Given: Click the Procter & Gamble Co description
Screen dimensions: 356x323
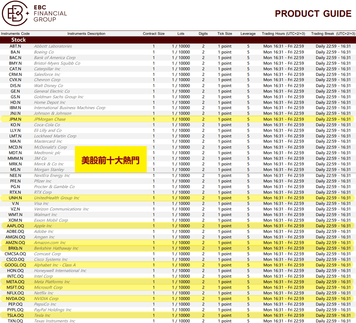Looking at the screenshot, I should click(54, 187).
